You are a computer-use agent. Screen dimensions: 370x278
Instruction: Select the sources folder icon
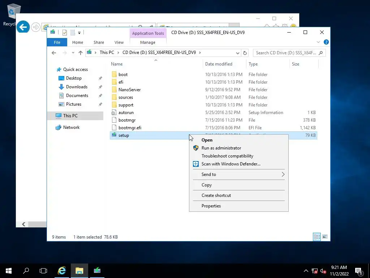click(x=114, y=97)
